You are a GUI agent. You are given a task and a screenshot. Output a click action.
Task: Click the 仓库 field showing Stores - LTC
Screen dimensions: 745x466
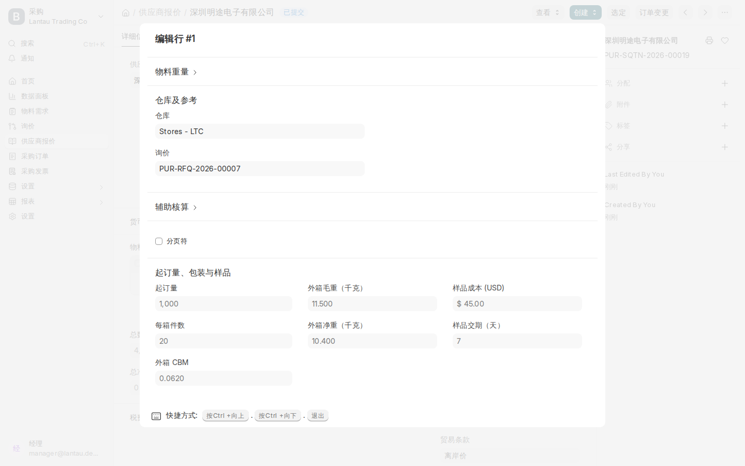[260, 132]
